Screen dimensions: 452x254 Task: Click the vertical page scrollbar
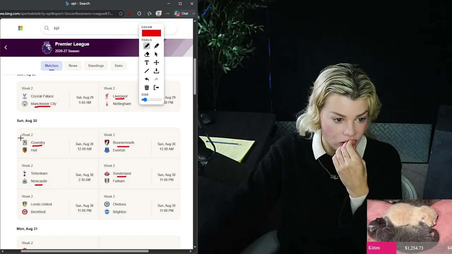tap(195, 77)
